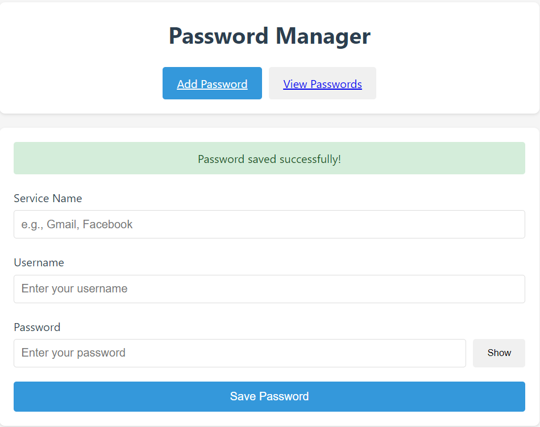Reveal the typed password using Show
The height and width of the screenshot is (427, 540).
499,353
